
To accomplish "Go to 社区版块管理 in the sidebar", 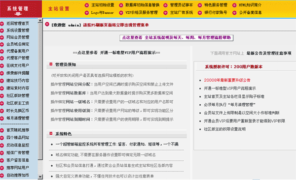I will click(x=18, y=95).
